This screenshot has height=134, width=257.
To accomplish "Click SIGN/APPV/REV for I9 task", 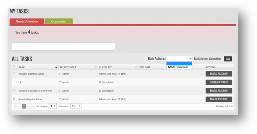I will click(x=219, y=82).
